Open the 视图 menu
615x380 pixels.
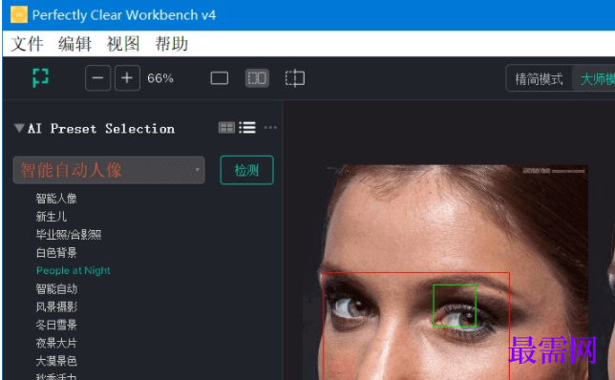tap(123, 43)
